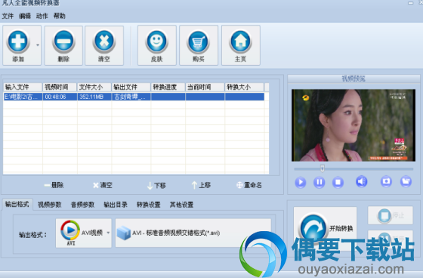This screenshot has width=423, height=278.
Task: Click the 删除 minus toolbar icon
Action: 63,42
